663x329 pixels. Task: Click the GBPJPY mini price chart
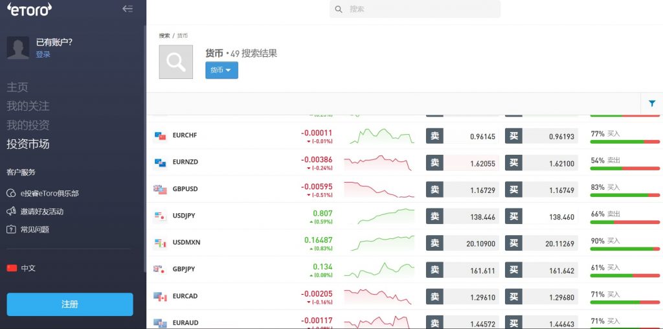[x=379, y=269]
